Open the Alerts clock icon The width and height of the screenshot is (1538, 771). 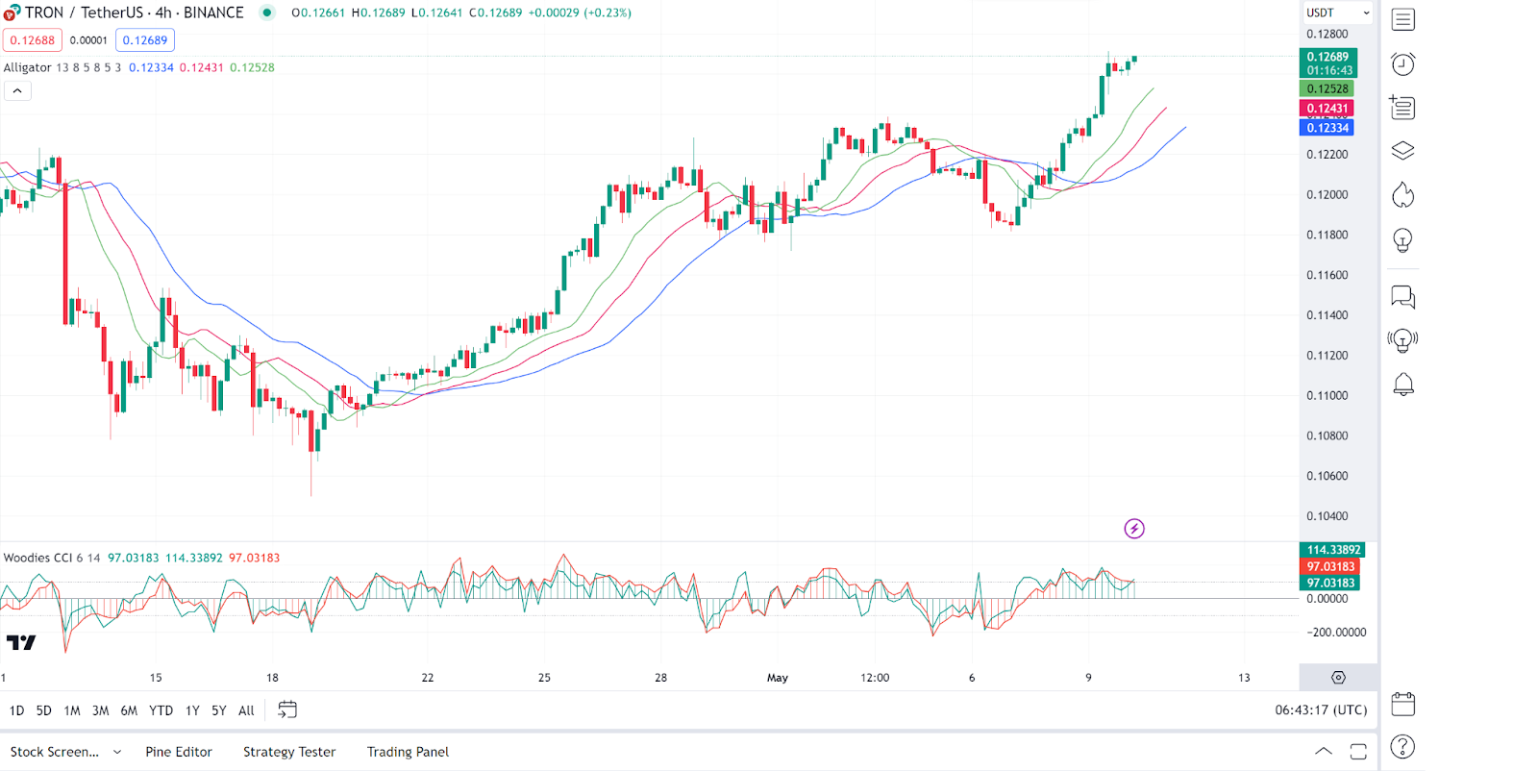point(1402,63)
